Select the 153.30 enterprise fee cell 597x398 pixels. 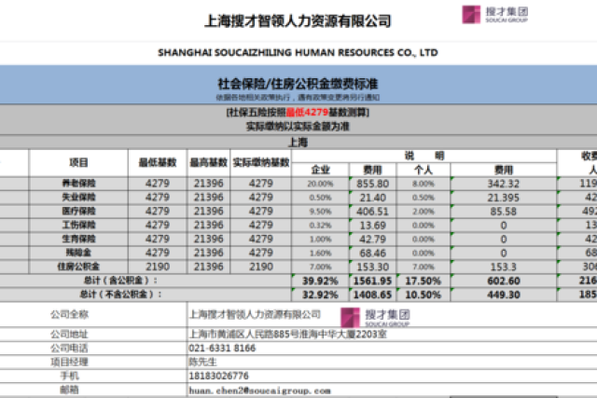372,268
